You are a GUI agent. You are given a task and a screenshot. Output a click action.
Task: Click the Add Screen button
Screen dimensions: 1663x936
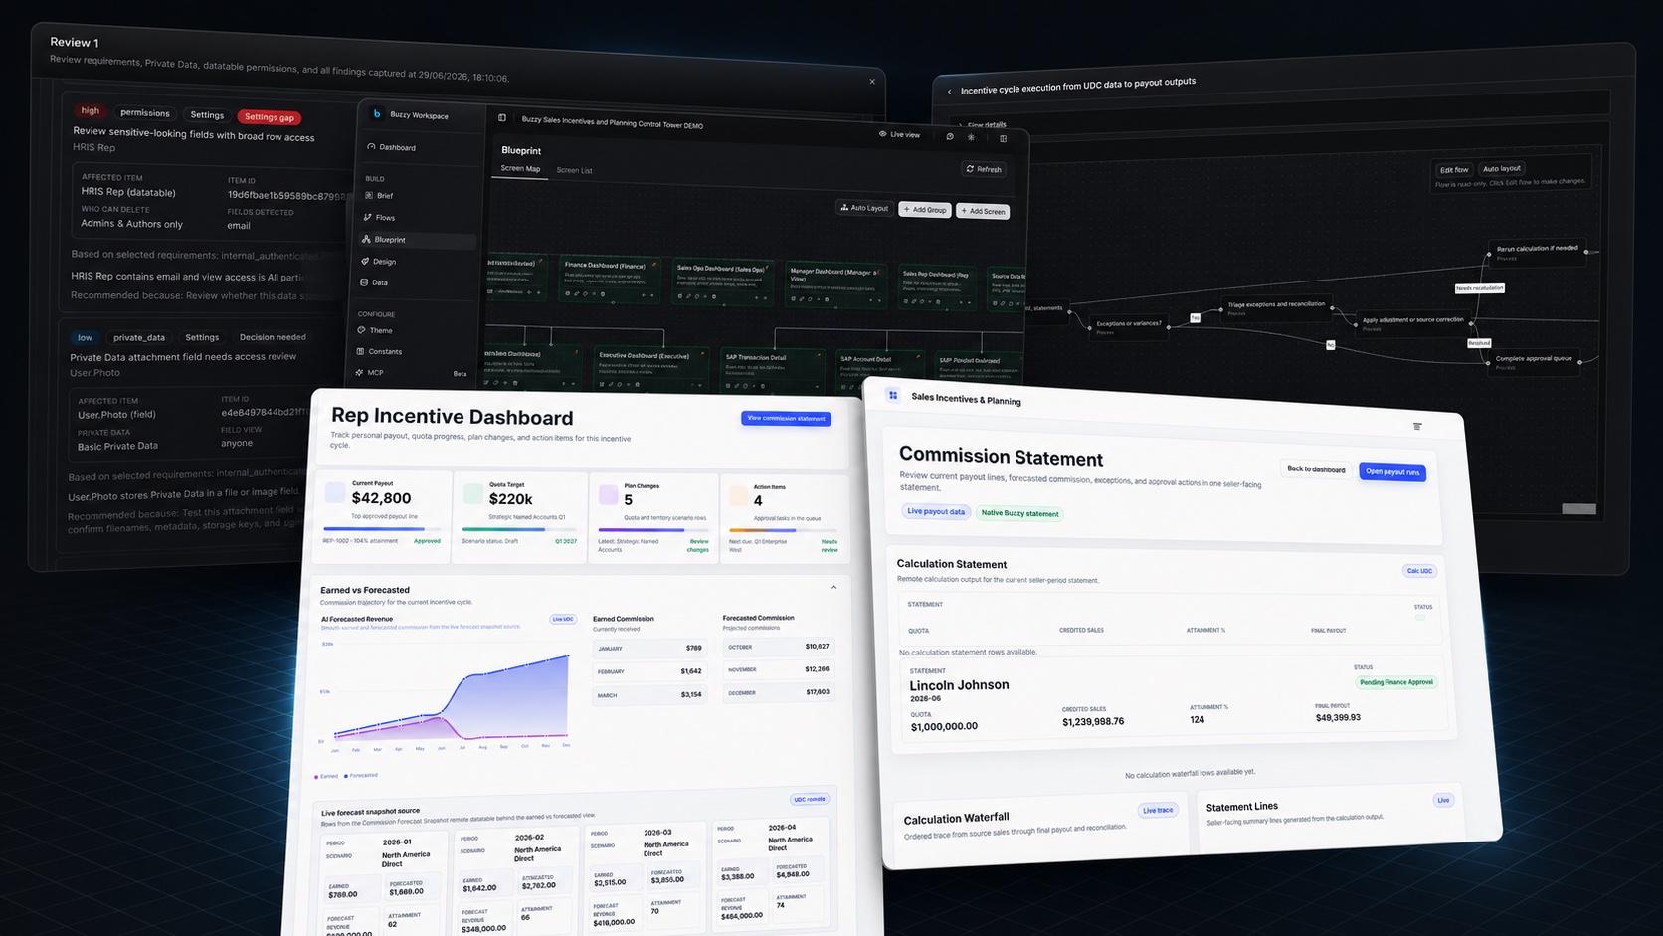tap(983, 211)
